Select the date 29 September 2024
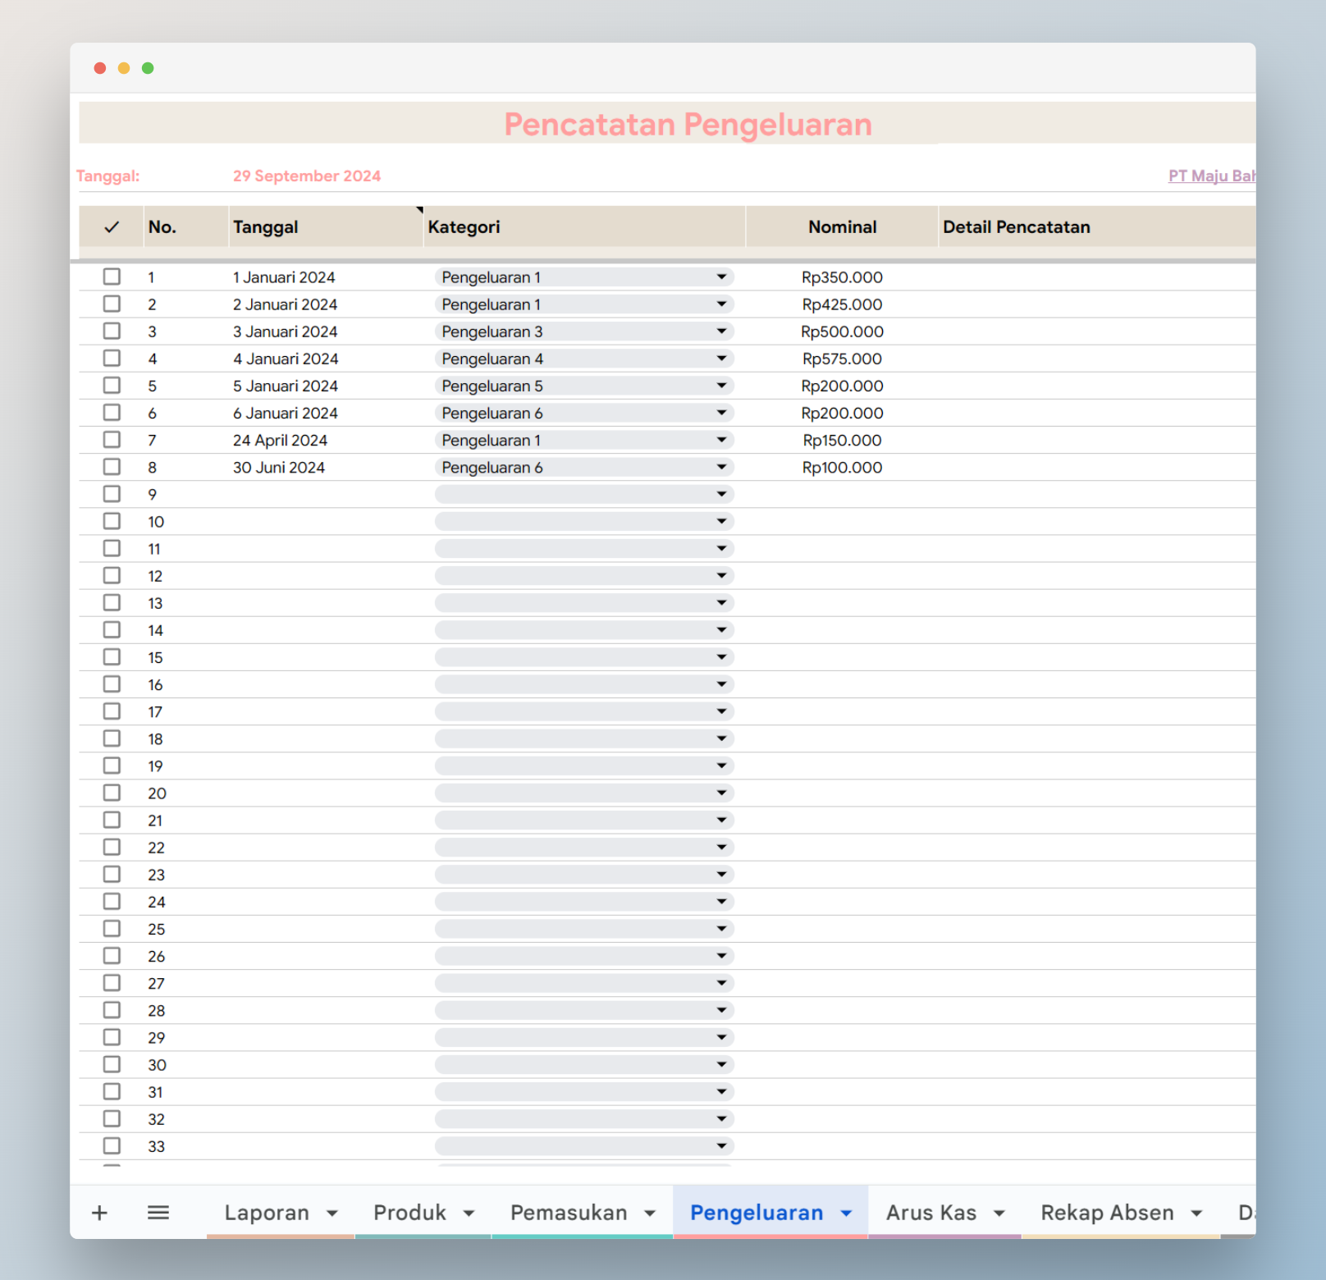The height and width of the screenshot is (1280, 1326). tap(307, 176)
